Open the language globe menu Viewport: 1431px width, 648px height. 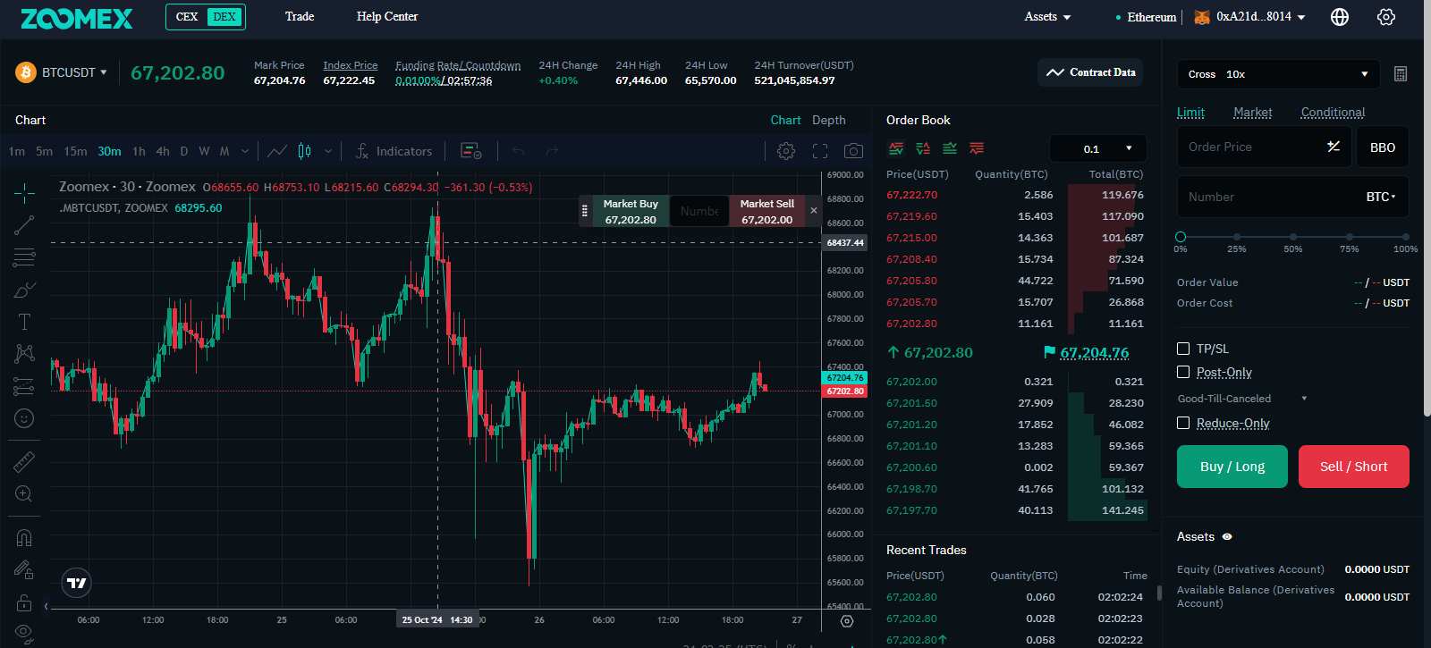[x=1340, y=17]
